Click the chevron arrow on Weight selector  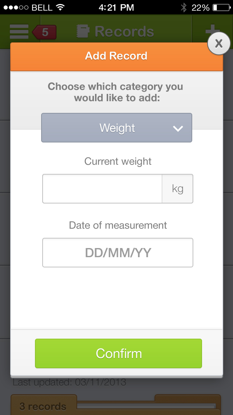[178, 128]
